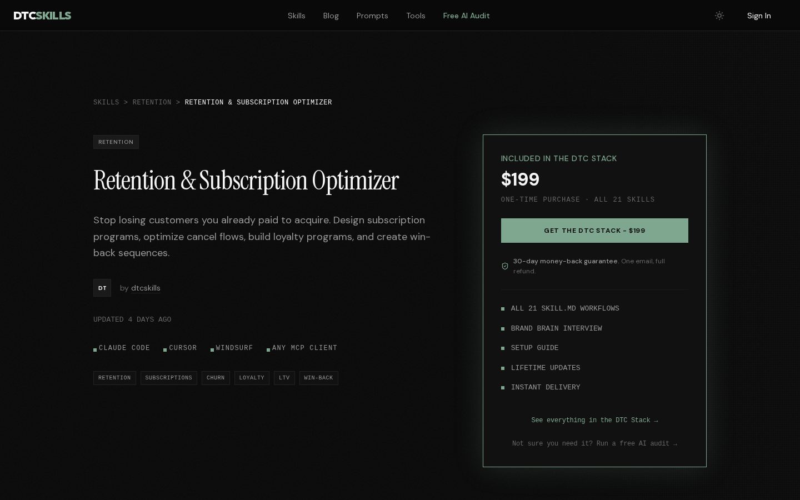The image size is (800, 500).
Task: Click the DTCSKILLS logo
Action: point(42,16)
